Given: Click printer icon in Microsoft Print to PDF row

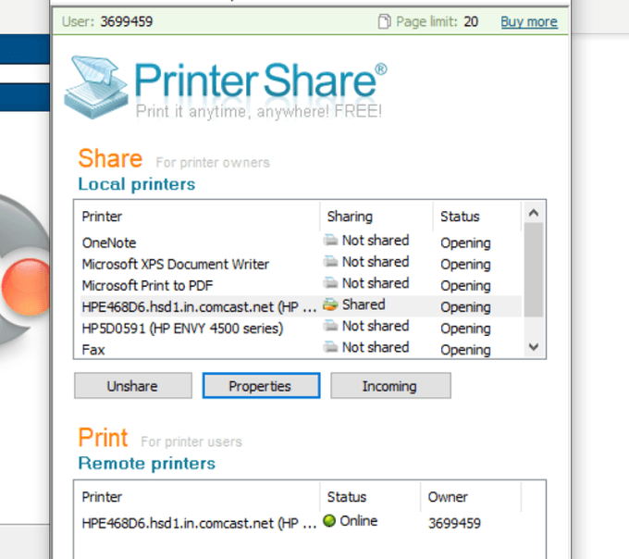Looking at the screenshot, I should [330, 282].
